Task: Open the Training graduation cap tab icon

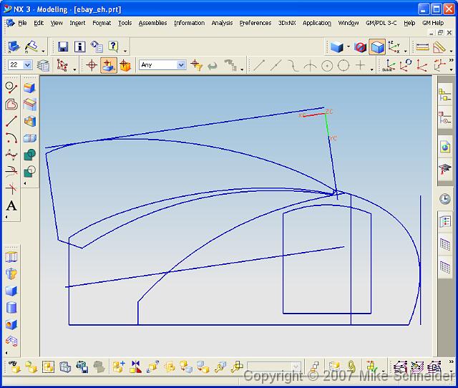Action: pos(445,169)
